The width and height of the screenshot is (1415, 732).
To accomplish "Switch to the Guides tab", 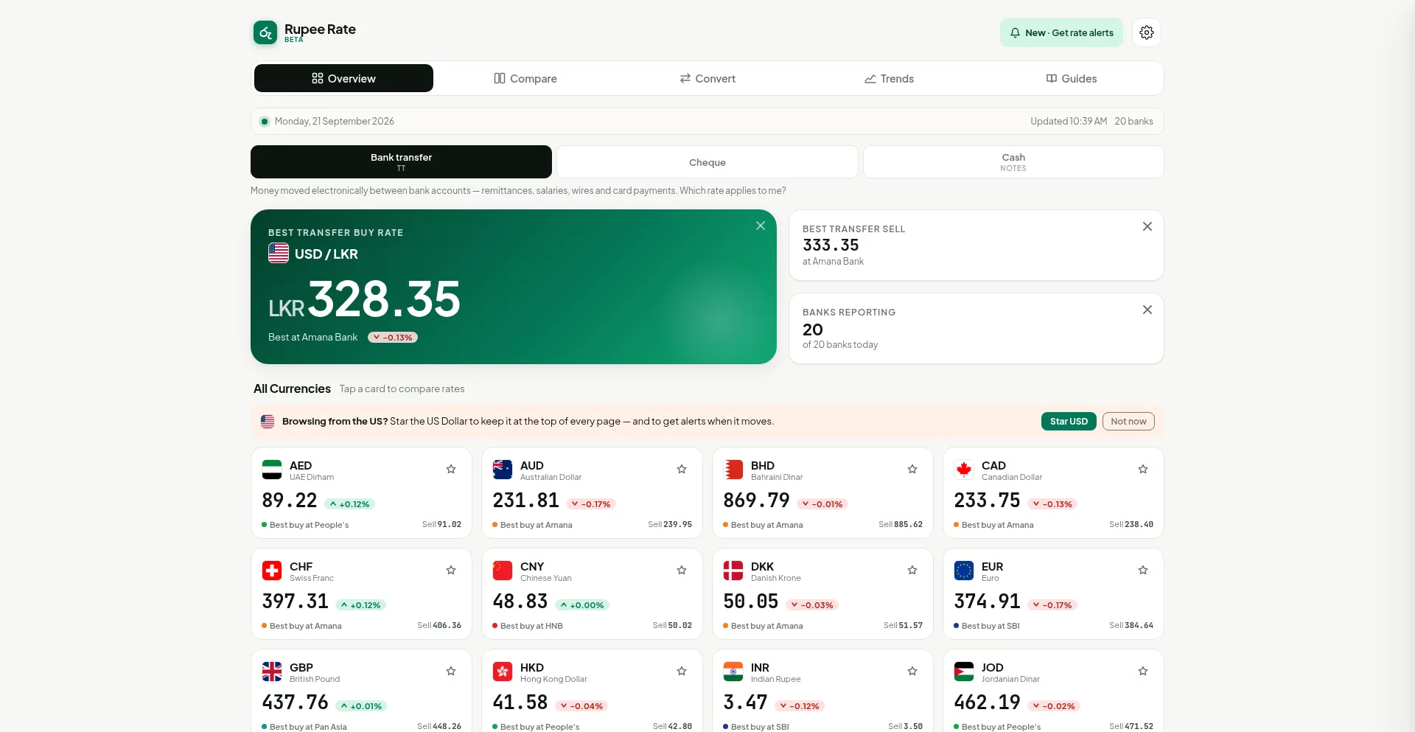I will pyautogui.click(x=1072, y=78).
